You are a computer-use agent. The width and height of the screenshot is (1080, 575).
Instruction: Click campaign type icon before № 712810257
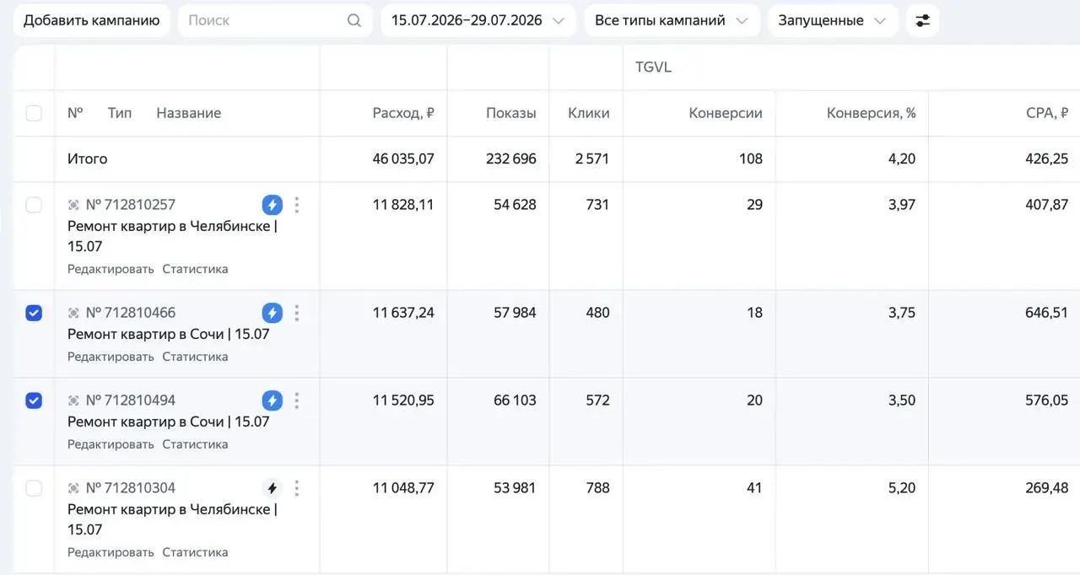tap(73, 205)
